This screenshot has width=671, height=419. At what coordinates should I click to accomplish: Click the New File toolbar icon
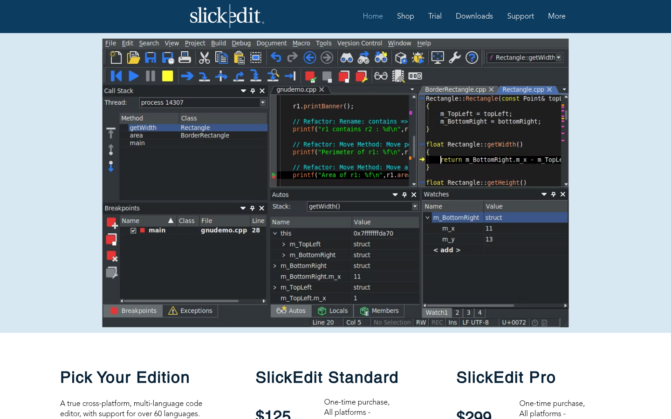pyautogui.click(x=116, y=58)
